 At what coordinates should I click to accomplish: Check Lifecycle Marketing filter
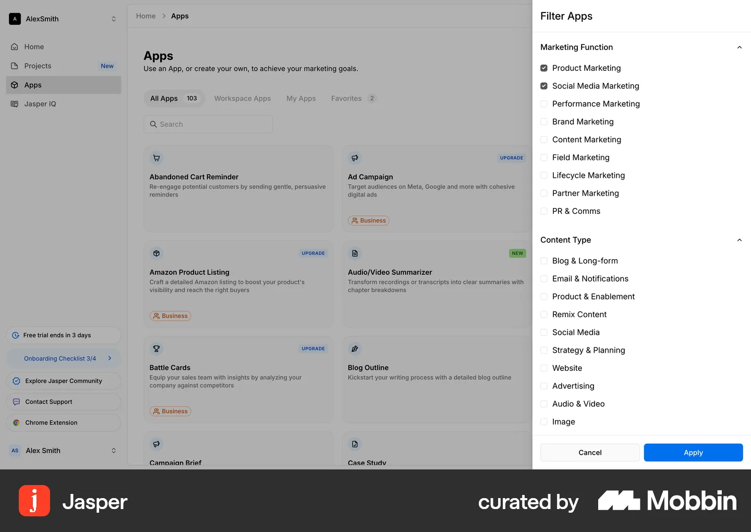pos(544,175)
